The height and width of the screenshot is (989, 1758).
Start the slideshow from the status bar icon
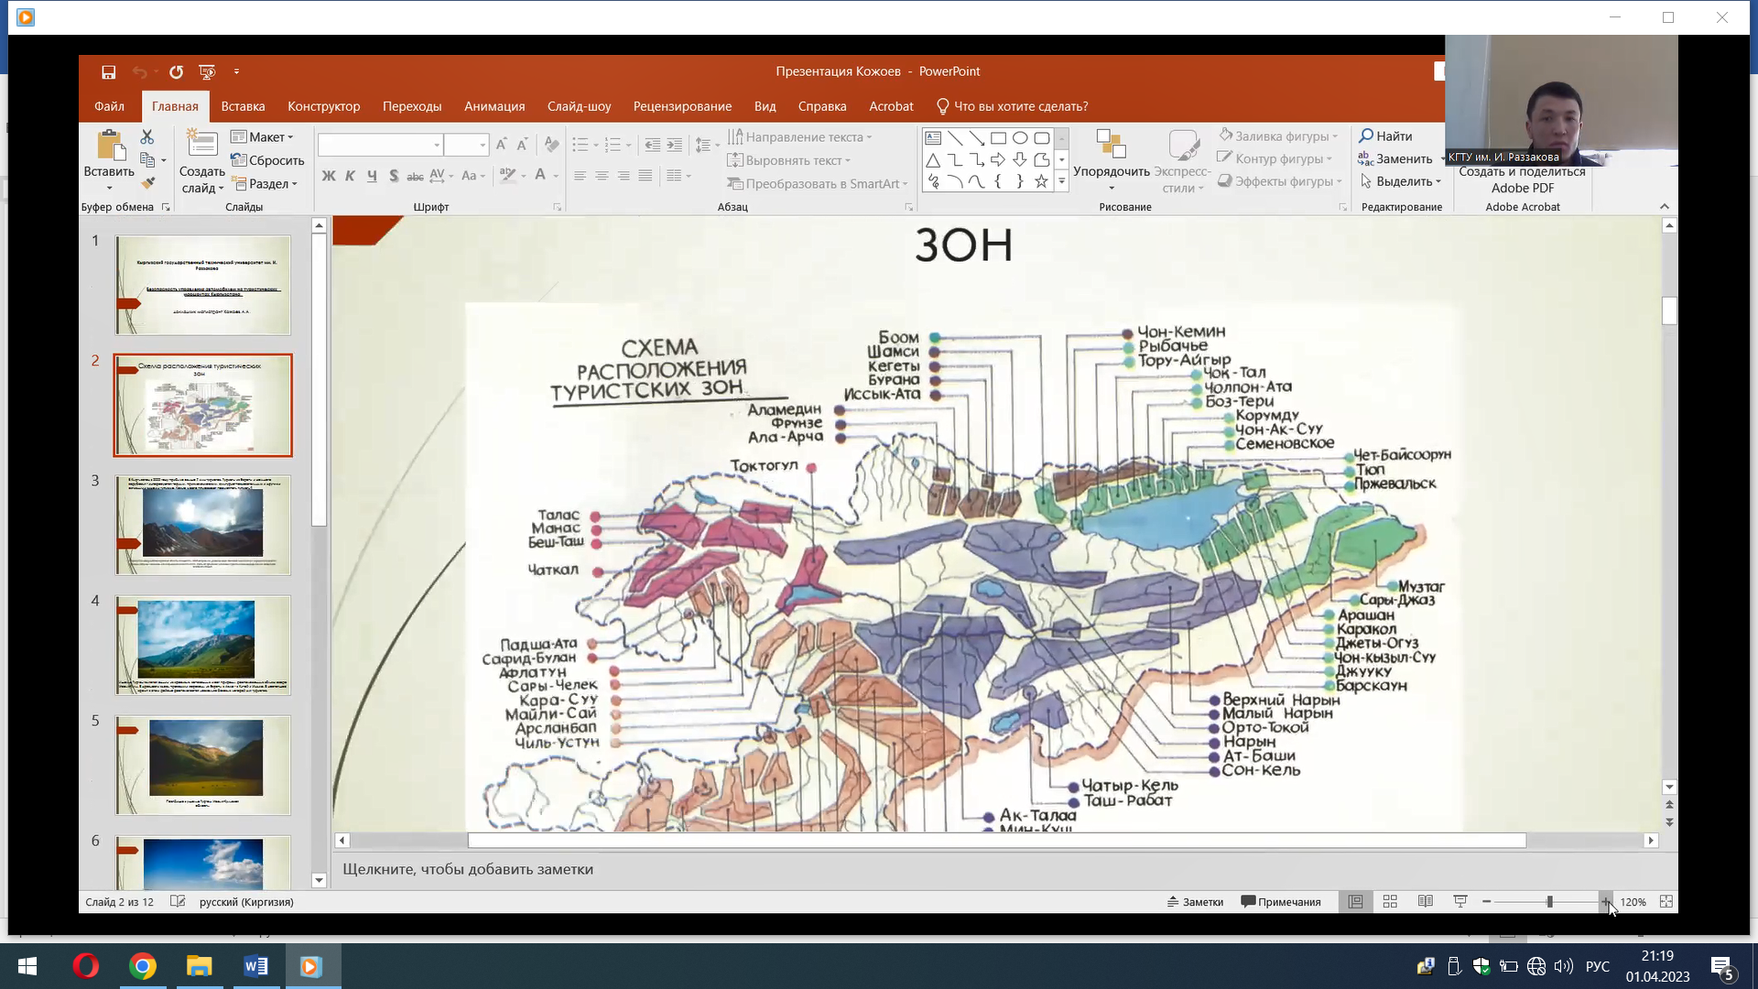1460,902
